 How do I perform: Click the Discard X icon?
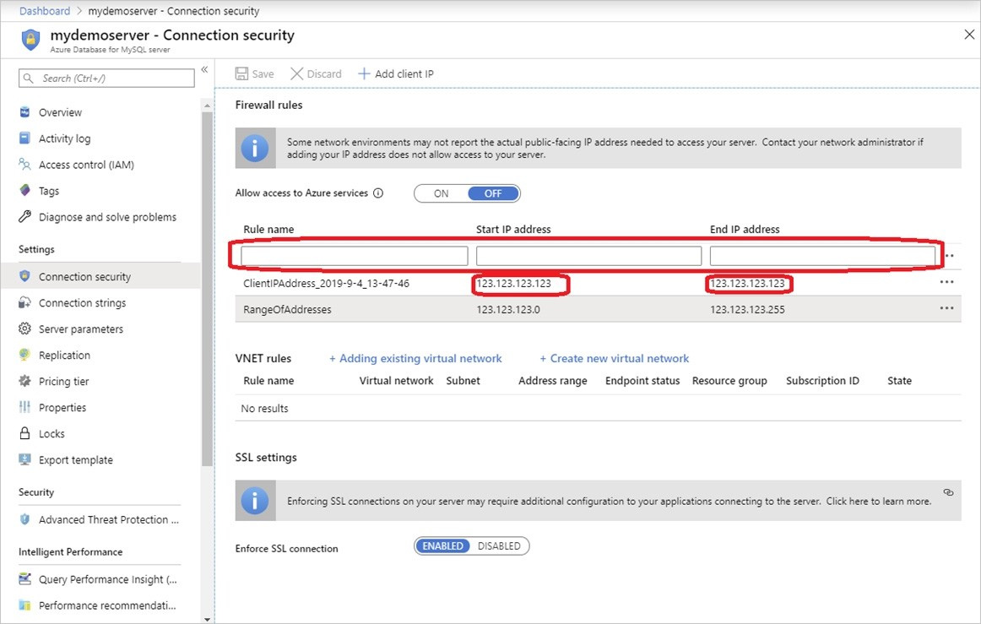(297, 73)
